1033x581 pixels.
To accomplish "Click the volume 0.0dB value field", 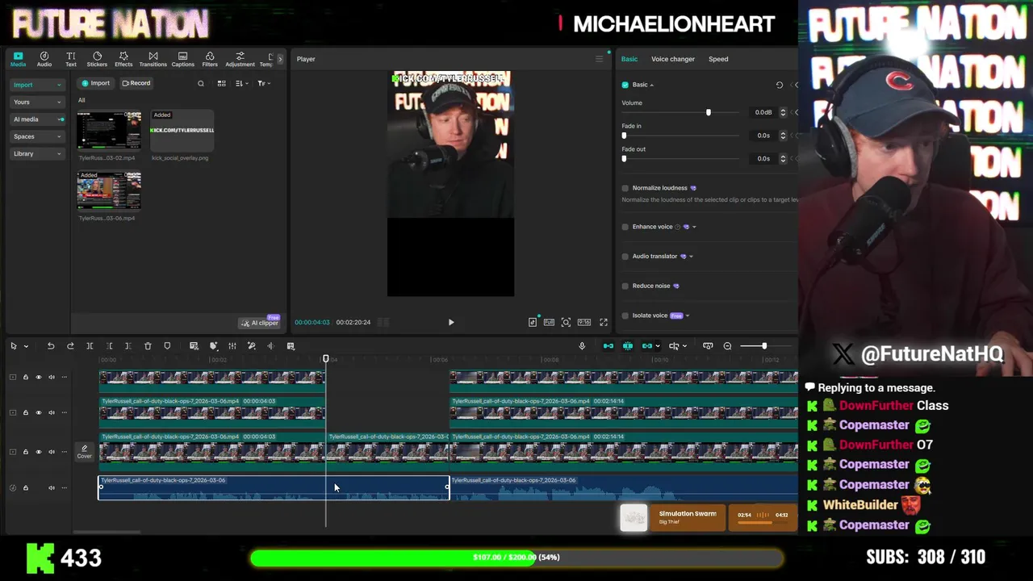I will point(763,112).
